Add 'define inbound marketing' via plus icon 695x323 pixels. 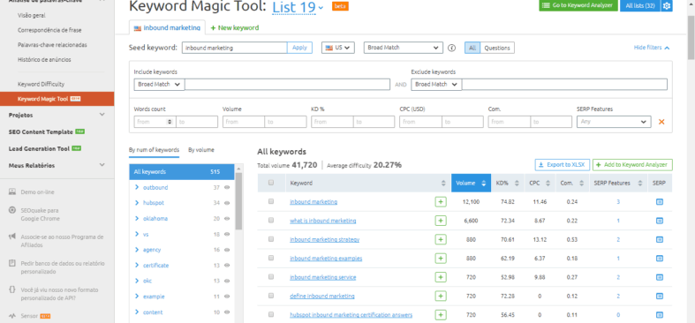tap(441, 296)
